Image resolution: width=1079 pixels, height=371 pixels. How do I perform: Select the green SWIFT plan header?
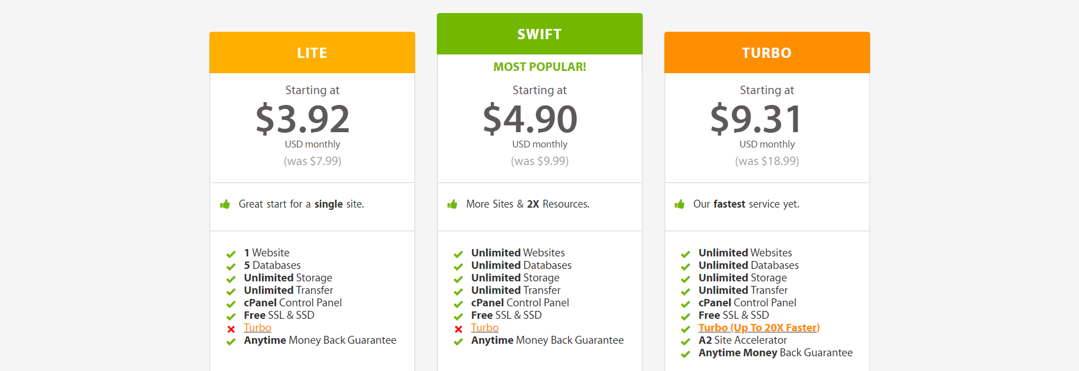(539, 34)
